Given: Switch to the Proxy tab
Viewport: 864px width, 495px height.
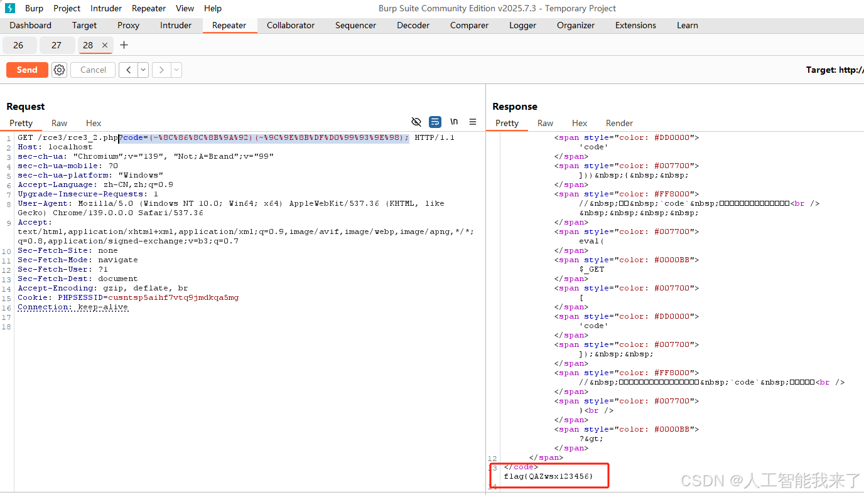Looking at the screenshot, I should point(128,25).
